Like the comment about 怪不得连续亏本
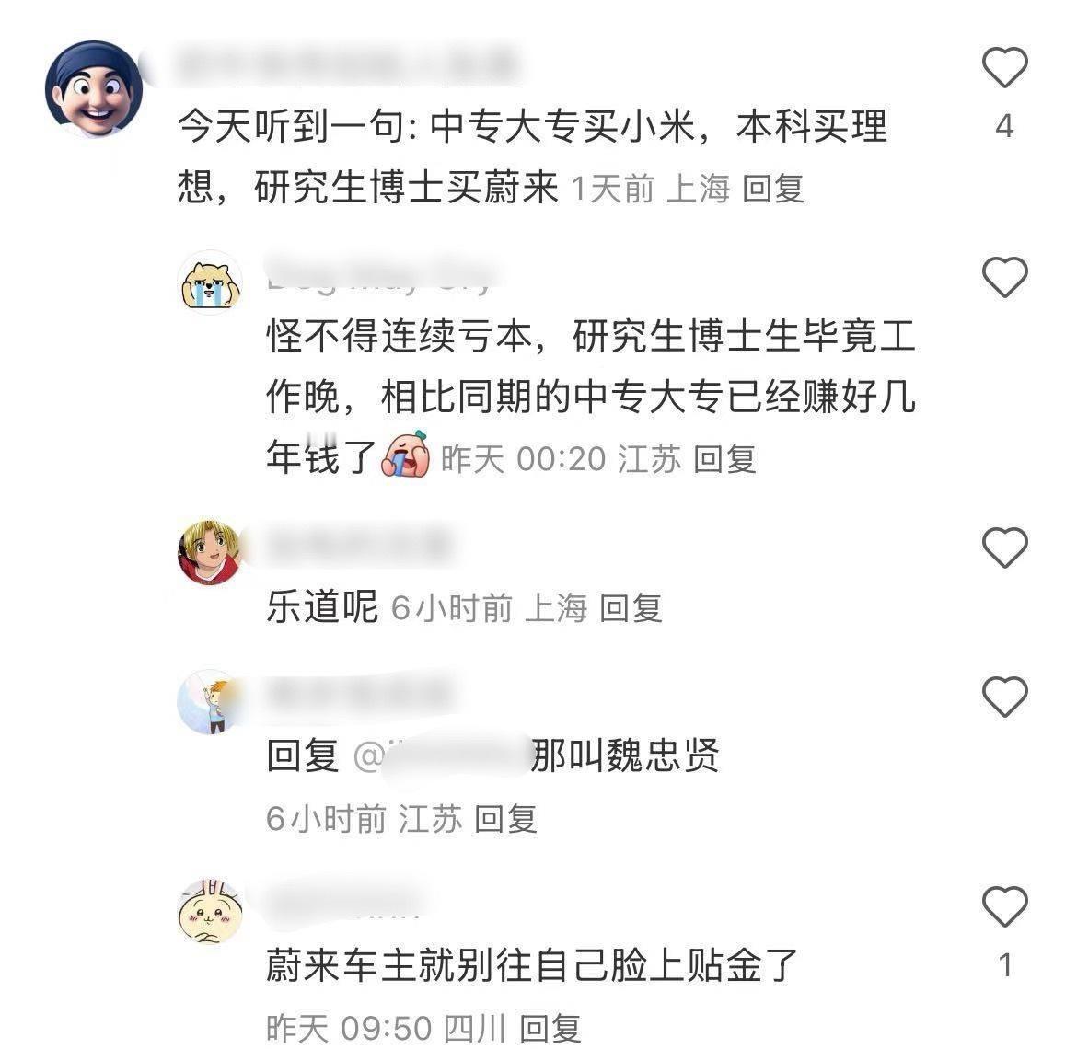 (x=1004, y=277)
